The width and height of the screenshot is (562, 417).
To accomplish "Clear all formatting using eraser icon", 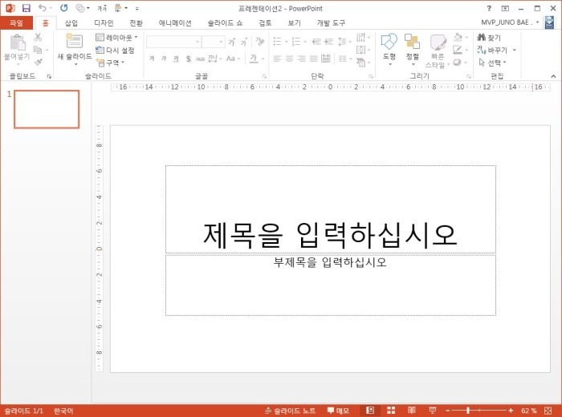I will click(260, 42).
